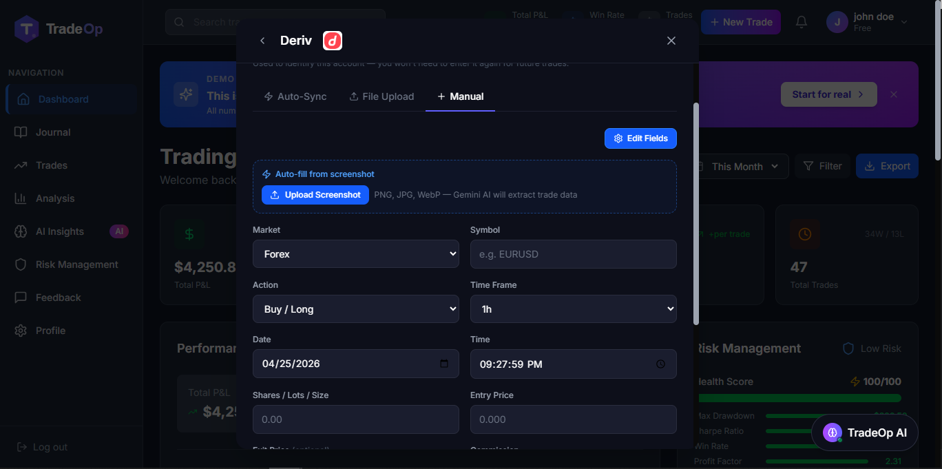This screenshot has height=469, width=942.
Task: Go back using the modal's left arrow
Action: [x=262, y=41]
